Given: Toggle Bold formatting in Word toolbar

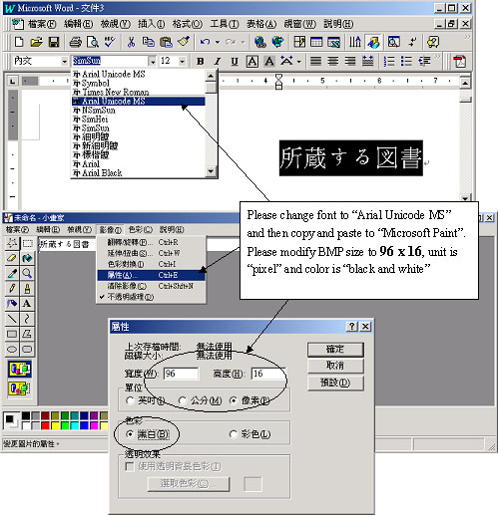Looking at the screenshot, I should click(200, 61).
